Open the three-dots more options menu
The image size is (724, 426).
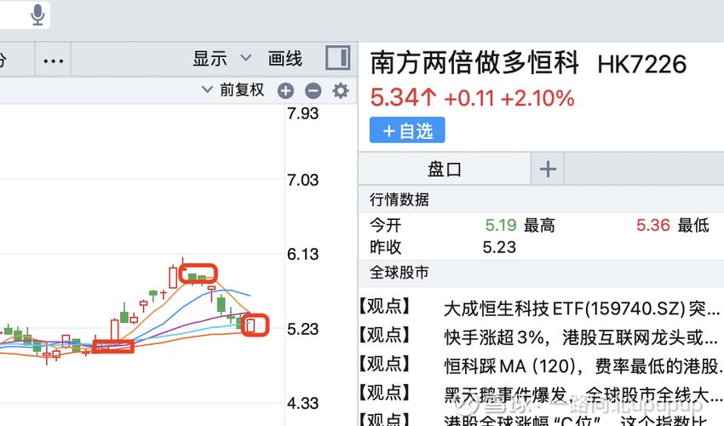click(53, 60)
